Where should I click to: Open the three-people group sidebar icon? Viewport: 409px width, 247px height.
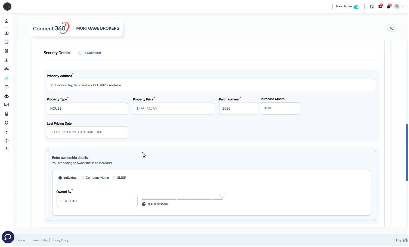point(7,69)
